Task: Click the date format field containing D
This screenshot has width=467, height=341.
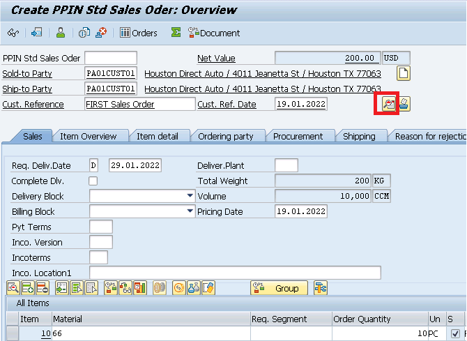Action: tap(93, 165)
